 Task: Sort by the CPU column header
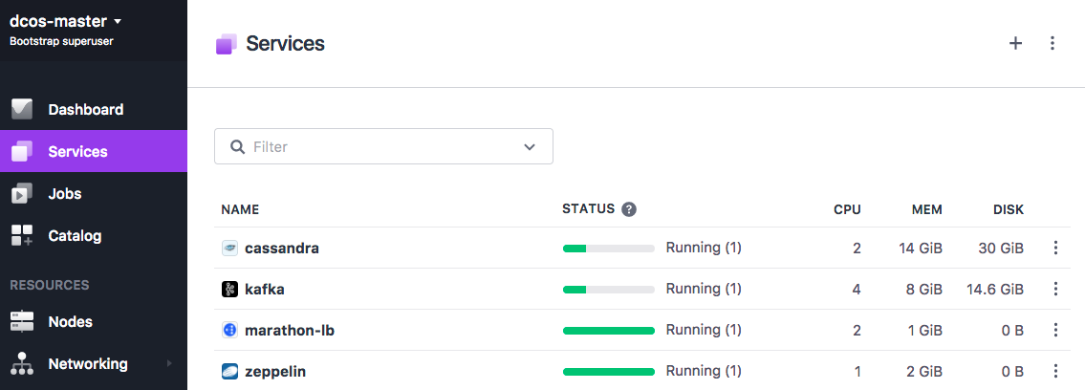point(847,209)
